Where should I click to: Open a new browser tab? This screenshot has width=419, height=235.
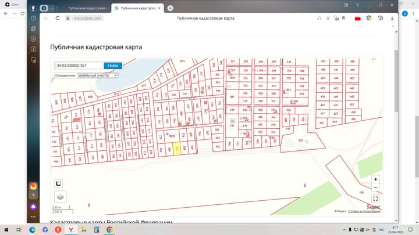[x=170, y=8]
